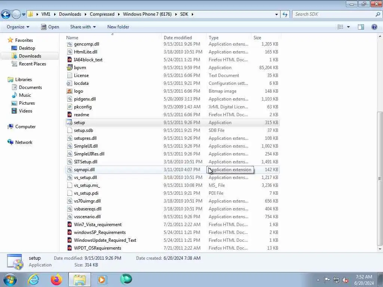
Task: Select the setup.sdb file icon
Action: click(70, 130)
